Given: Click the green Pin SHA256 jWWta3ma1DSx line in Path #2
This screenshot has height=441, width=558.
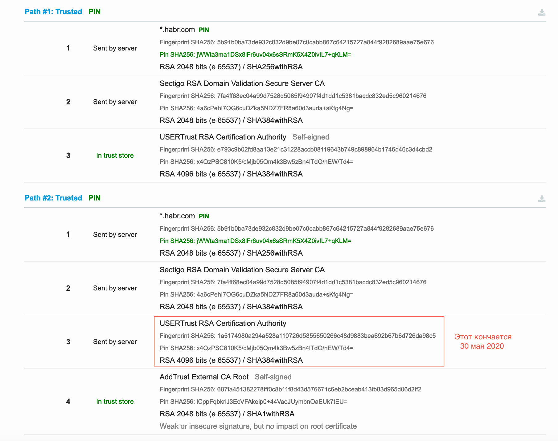Looking at the screenshot, I should (x=255, y=241).
